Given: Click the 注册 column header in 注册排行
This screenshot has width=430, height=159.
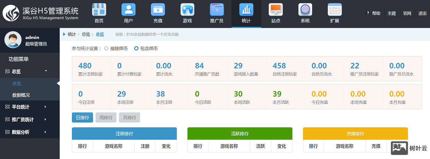Looking at the screenshot, I should (x=145, y=146).
